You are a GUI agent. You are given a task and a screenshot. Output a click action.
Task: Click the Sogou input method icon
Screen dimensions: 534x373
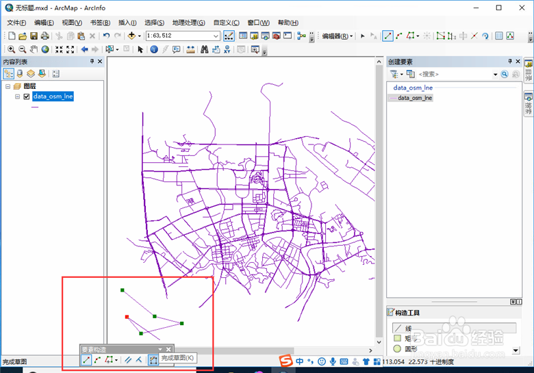[285, 361]
